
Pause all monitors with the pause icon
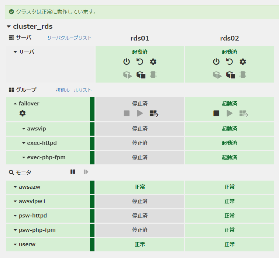[x=73, y=172]
